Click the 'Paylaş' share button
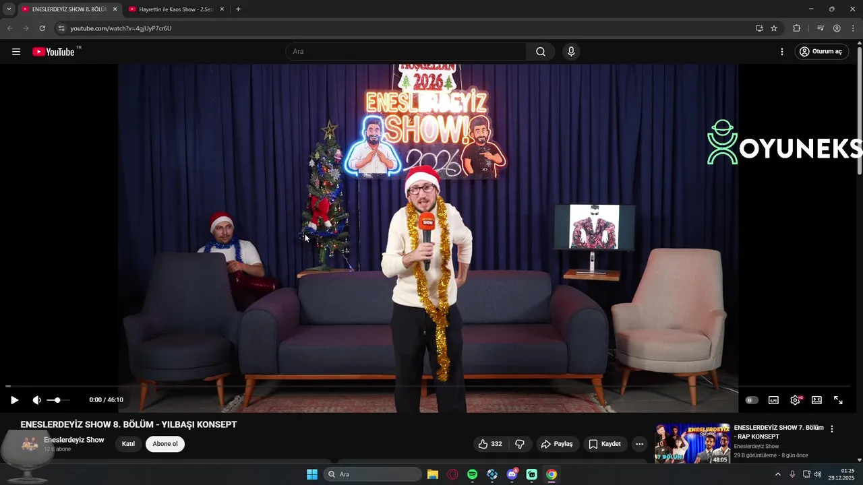Image resolution: width=863 pixels, height=485 pixels. point(557,444)
